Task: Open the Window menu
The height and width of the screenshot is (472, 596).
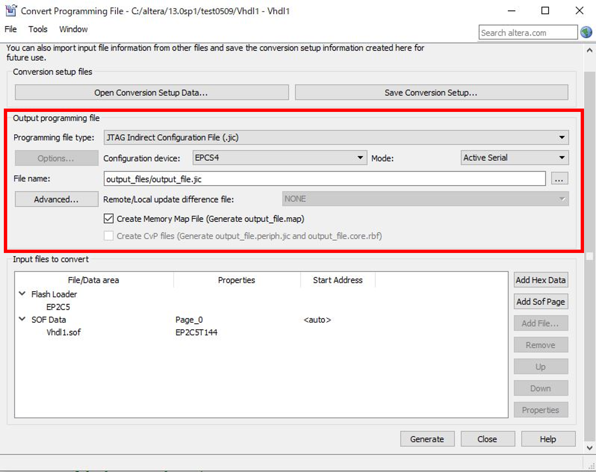Action: 73,29
